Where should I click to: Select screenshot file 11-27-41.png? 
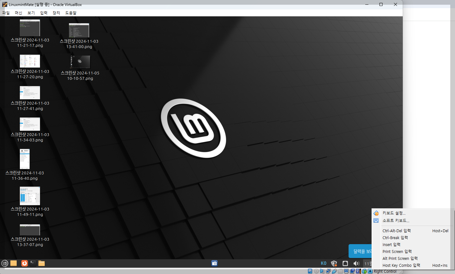30,99
